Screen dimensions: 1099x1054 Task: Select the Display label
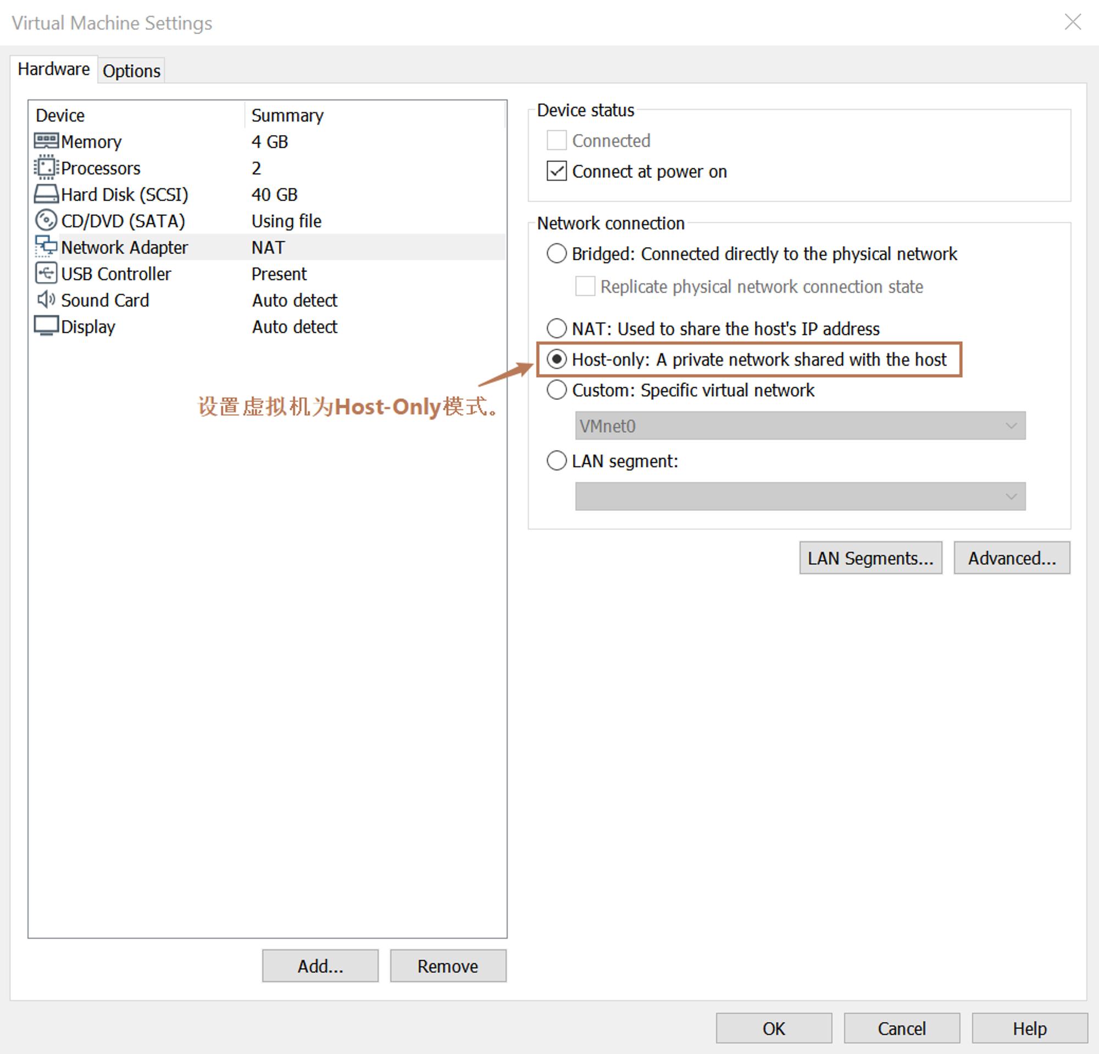[x=88, y=327]
